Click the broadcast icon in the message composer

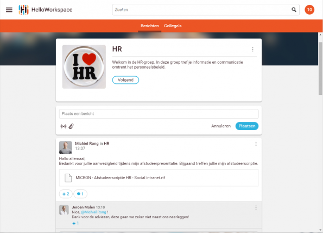tap(64, 126)
